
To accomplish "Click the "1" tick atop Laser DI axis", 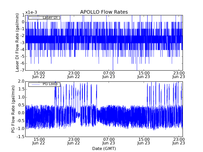I will (x=23, y=15).
